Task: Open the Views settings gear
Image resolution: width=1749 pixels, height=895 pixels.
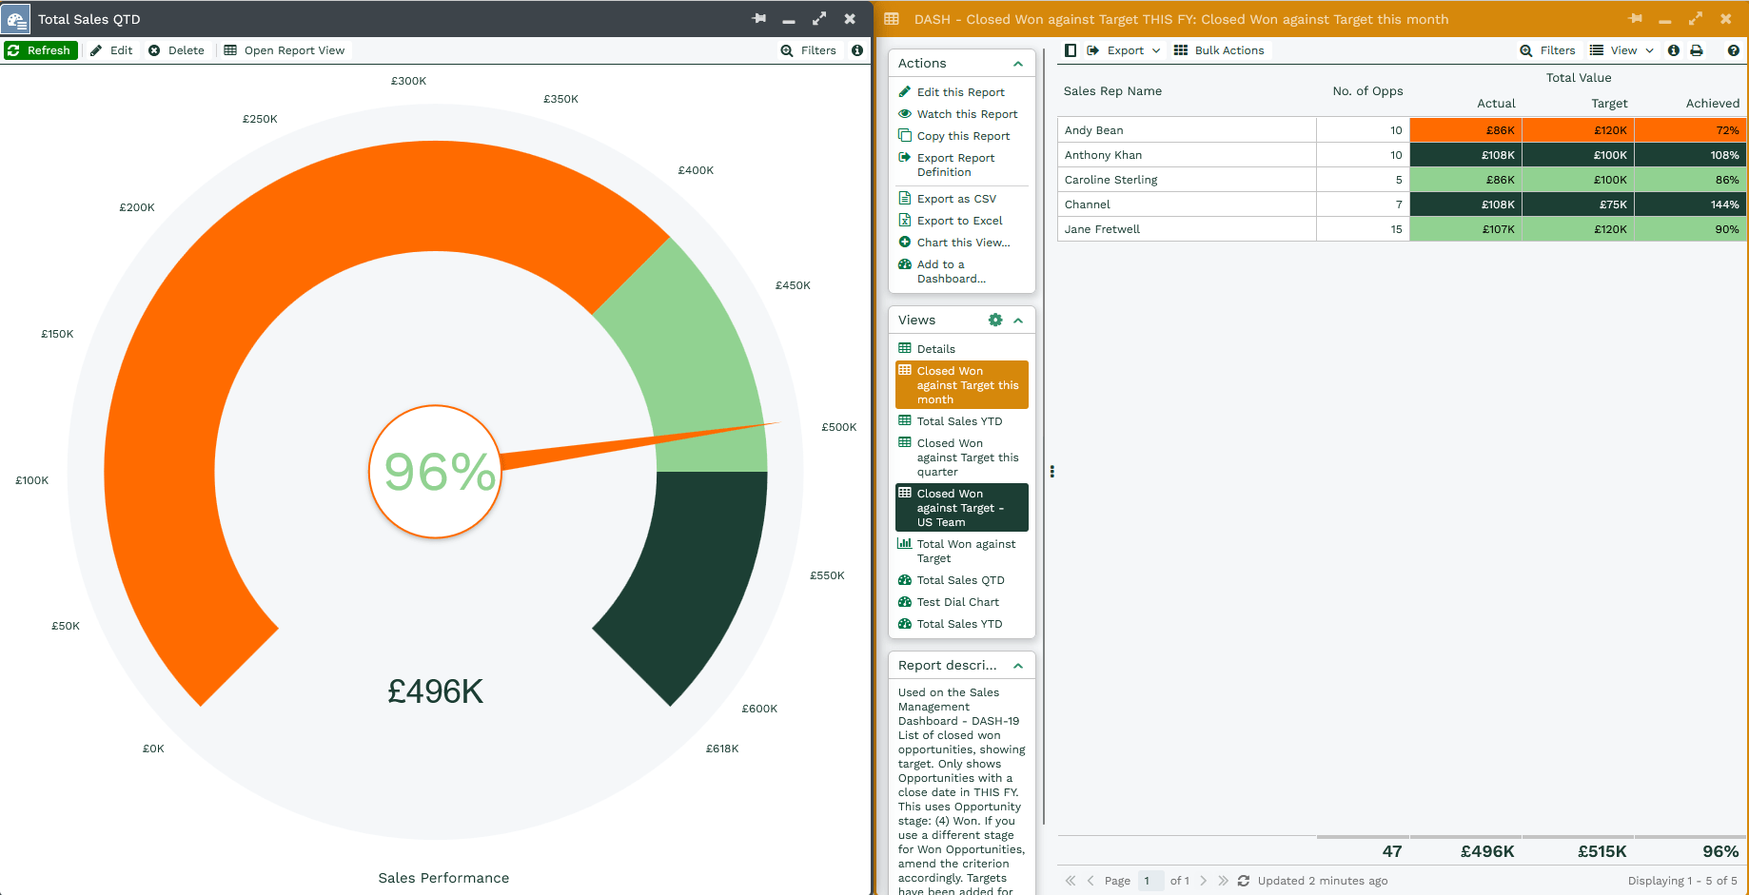Action: pyautogui.click(x=995, y=321)
